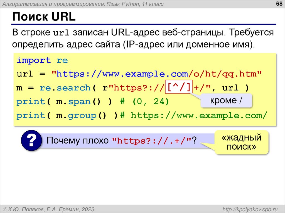Click slide number 68 in header
The image size is (285, 213).
tap(279, 4)
